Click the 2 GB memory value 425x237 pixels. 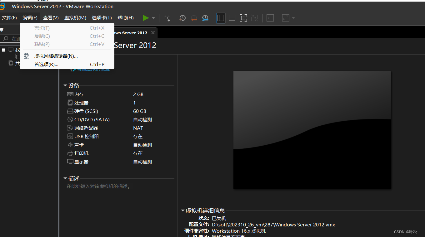(x=138, y=94)
